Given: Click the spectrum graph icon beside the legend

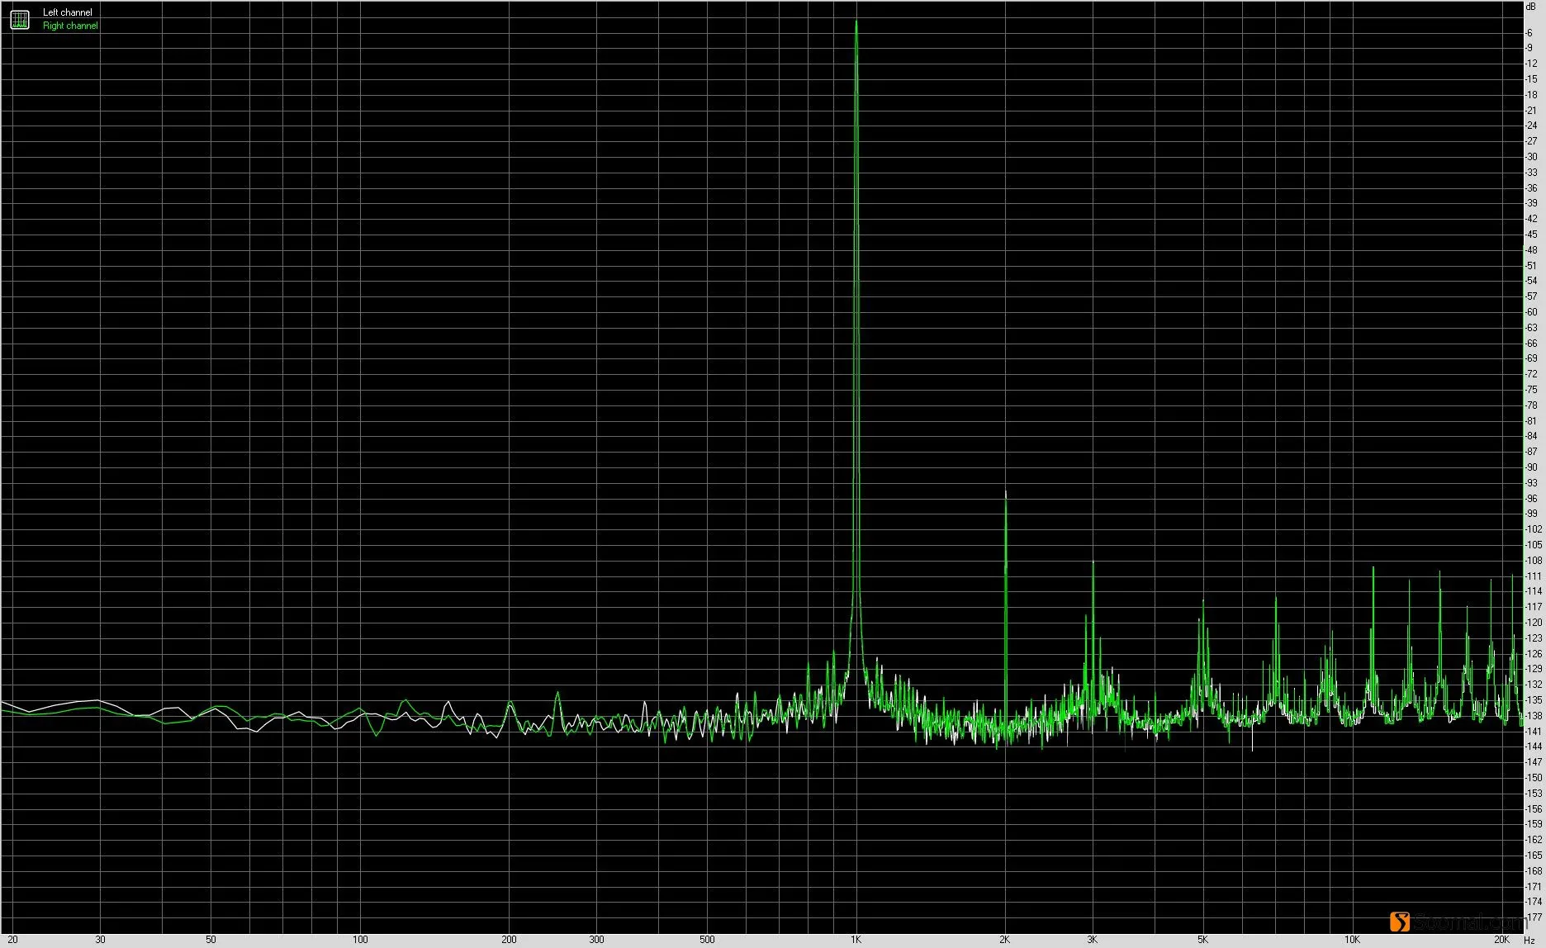Looking at the screenshot, I should click(20, 19).
